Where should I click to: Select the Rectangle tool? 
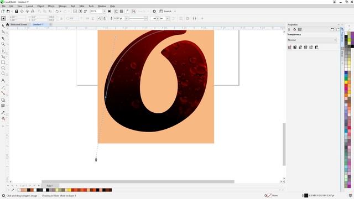[x=3, y=62]
